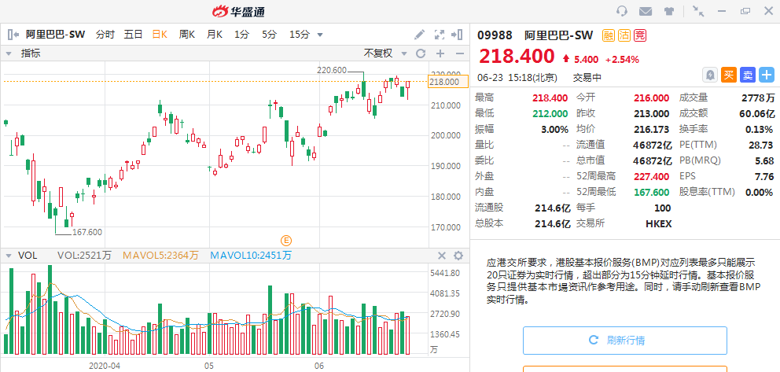Click the 均价 value 216.173

pos(651,129)
